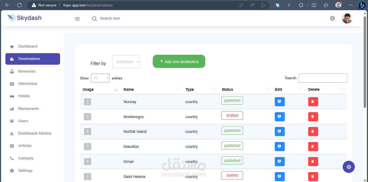This screenshot has width=368, height=182.
Task: Click the browser address bar URL
Action: pos(88,5)
